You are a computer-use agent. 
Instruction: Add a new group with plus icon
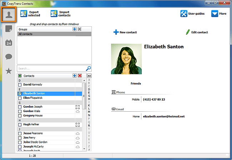75,29
